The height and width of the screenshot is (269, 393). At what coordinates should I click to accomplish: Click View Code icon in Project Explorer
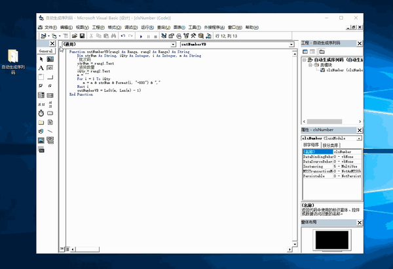click(x=305, y=52)
